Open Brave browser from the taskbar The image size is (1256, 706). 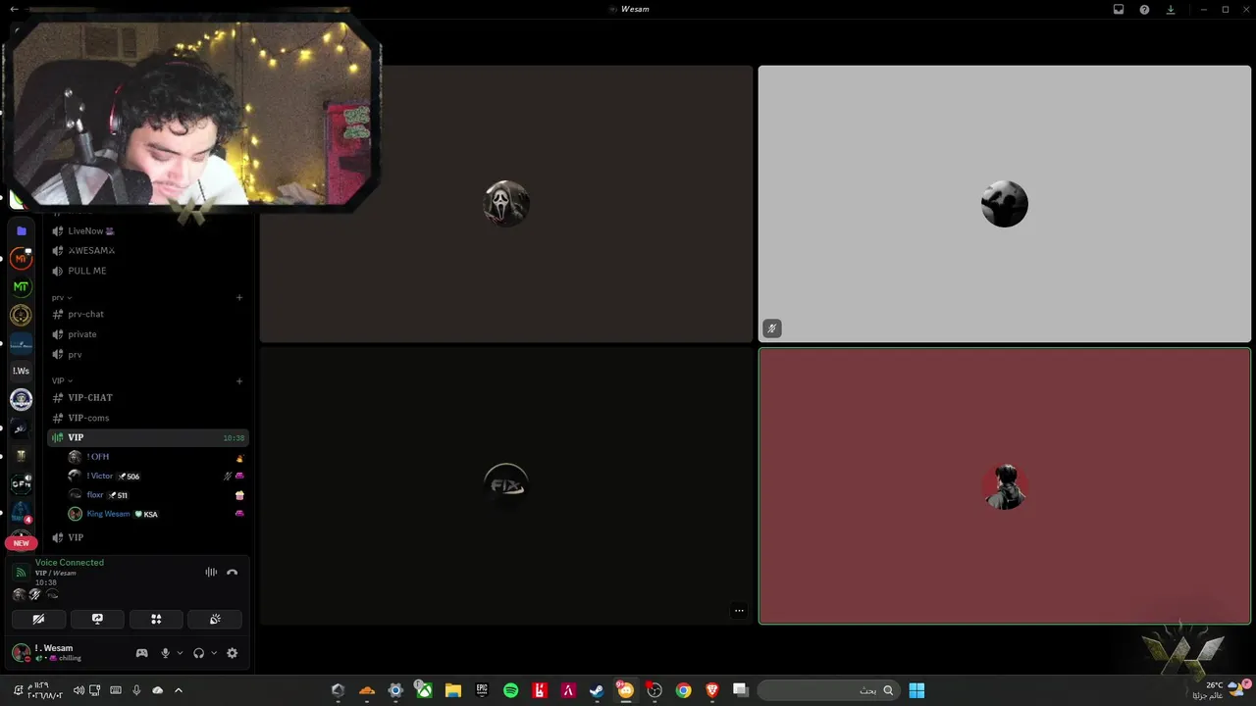coord(712,690)
